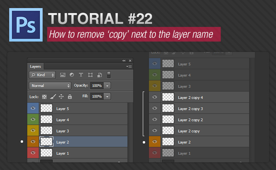This screenshot has width=276, height=170.
Task: Filter layers by type (T) icon
Action: [81, 75]
